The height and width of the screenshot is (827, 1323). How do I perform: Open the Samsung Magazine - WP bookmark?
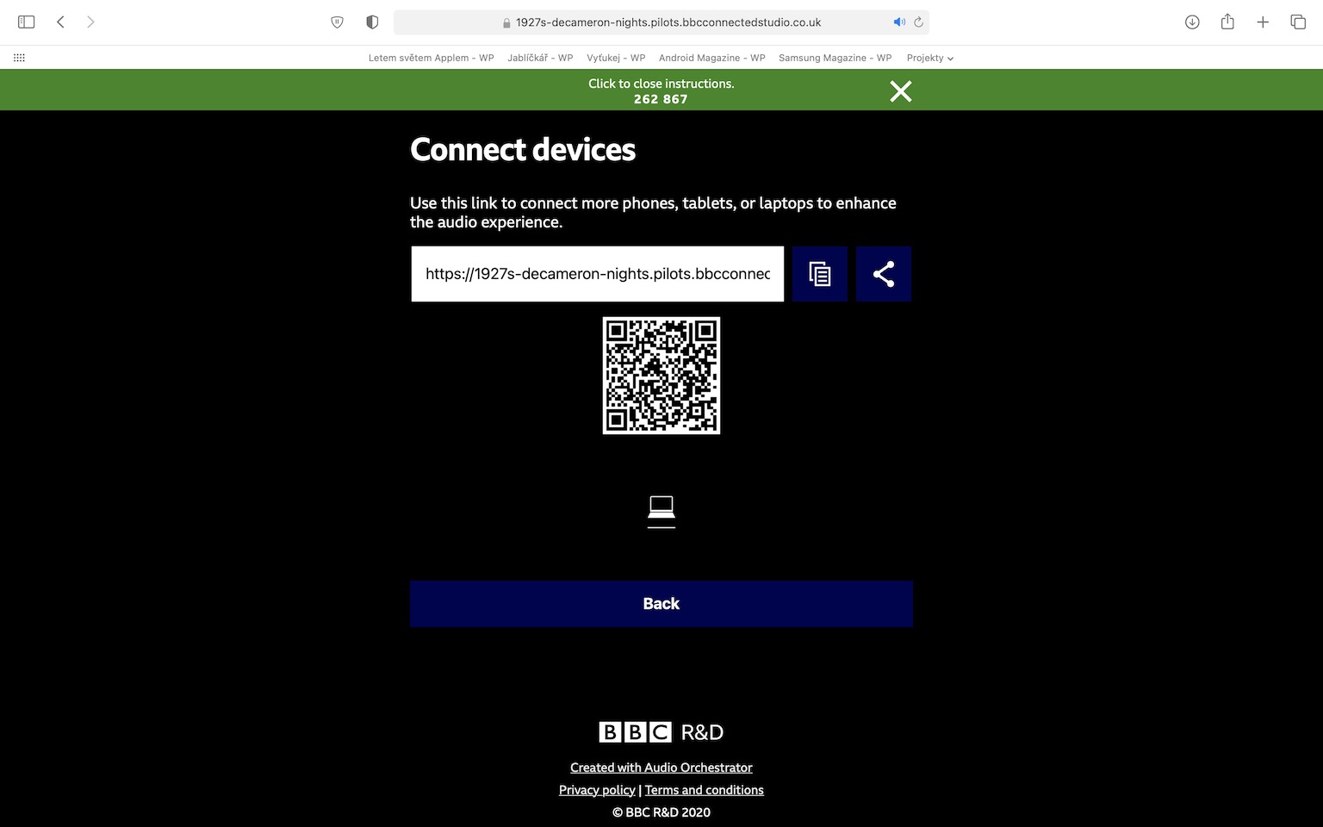(x=835, y=58)
